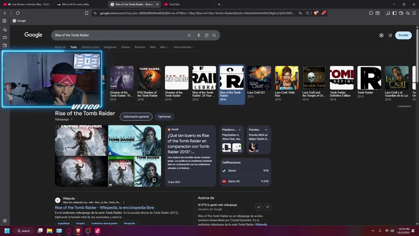Switch to the Videos cortos tab
This screenshot has width=419, height=236.
[90, 47]
